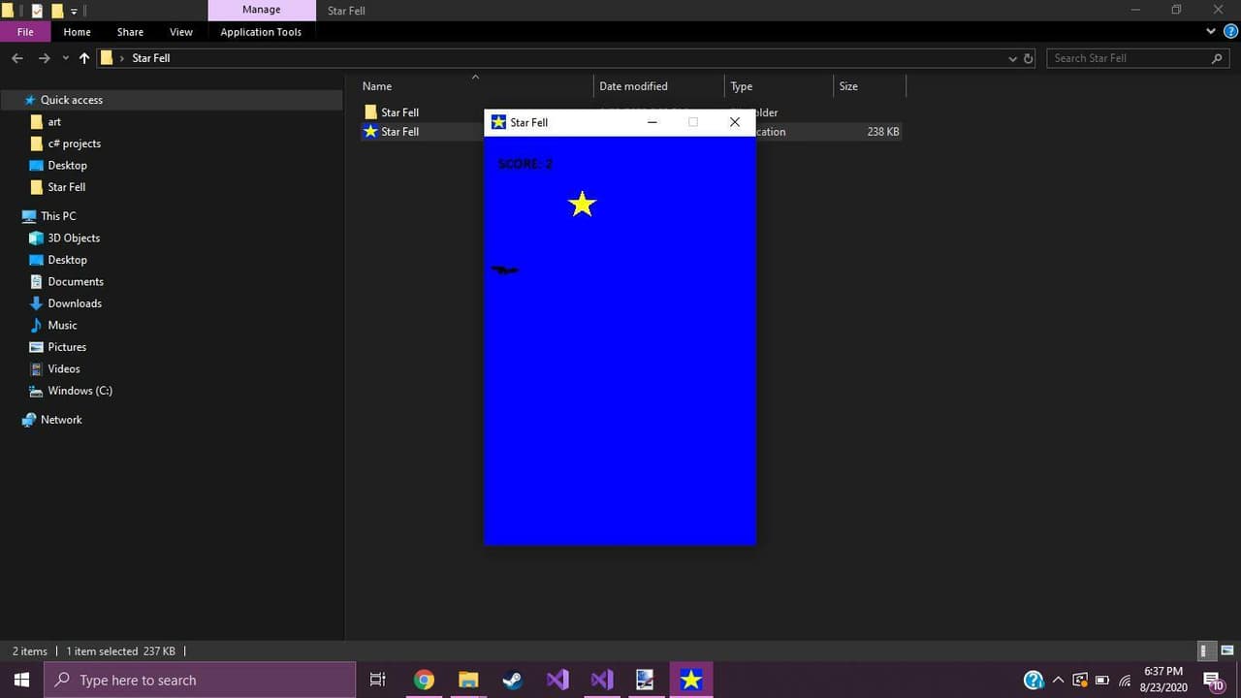Open the Share ribbon tab
Viewport: 1241px width, 698px height.
click(x=130, y=32)
